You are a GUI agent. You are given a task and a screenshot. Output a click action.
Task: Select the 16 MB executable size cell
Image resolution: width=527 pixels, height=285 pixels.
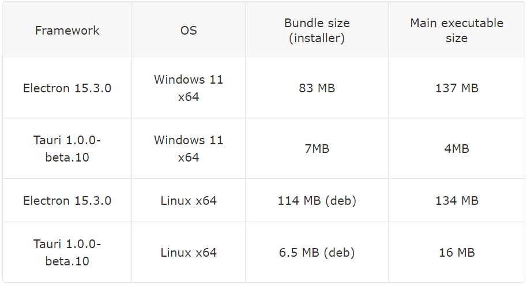tap(457, 252)
